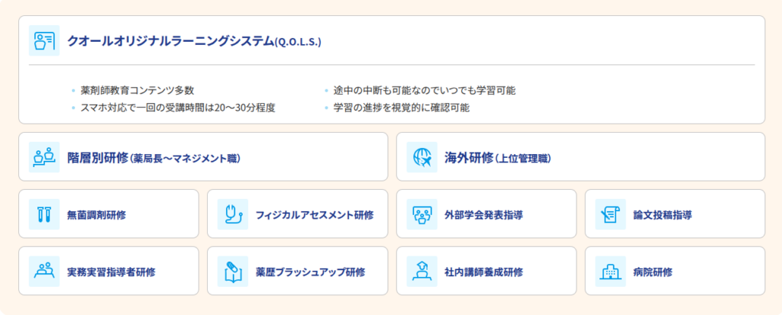Viewport: 782px width, 315px height.
Task: Click the 階層別研修 people-at-desk icon
Action: [44, 157]
